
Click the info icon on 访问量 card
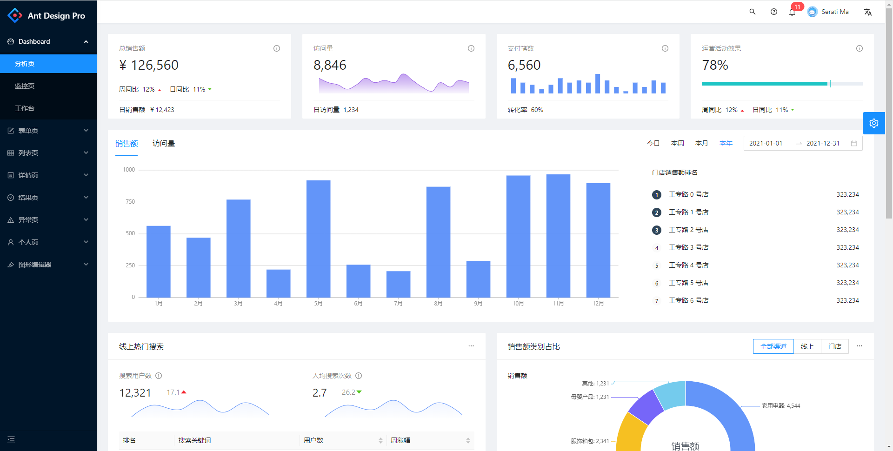471,48
